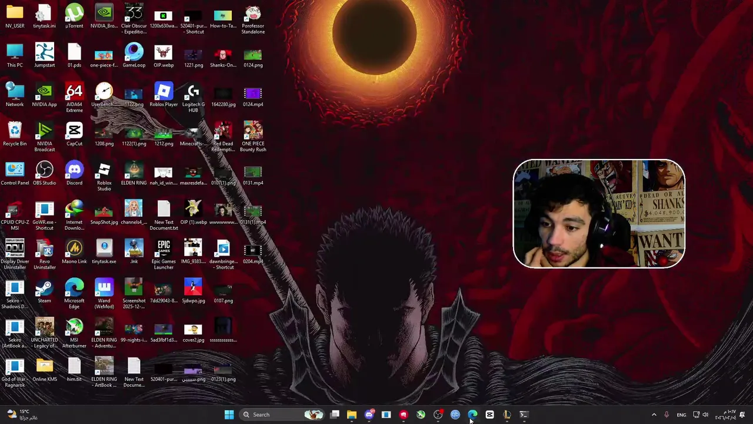Image resolution: width=753 pixels, height=424 pixels.
Task: Open the notification bell icon
Action: coord(742,415)
